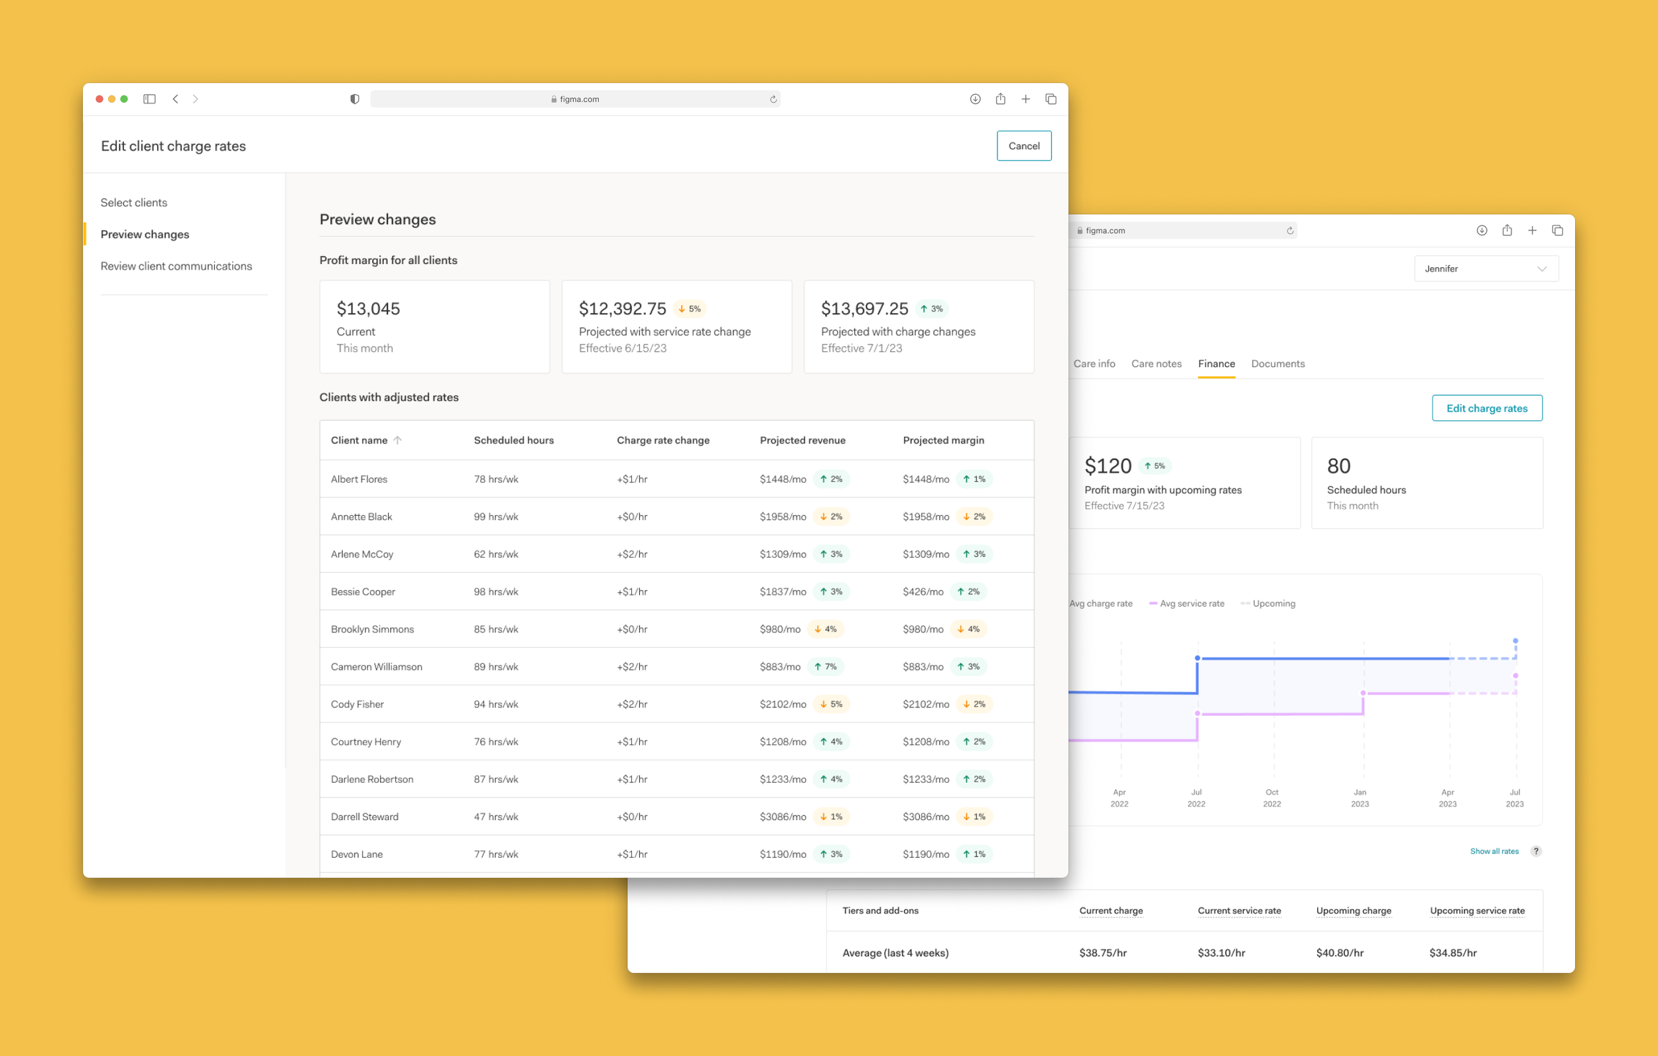Click Scheduled hours column header
The width and height of the screenshot is (1658, 1056).
(x=514, y=441)
